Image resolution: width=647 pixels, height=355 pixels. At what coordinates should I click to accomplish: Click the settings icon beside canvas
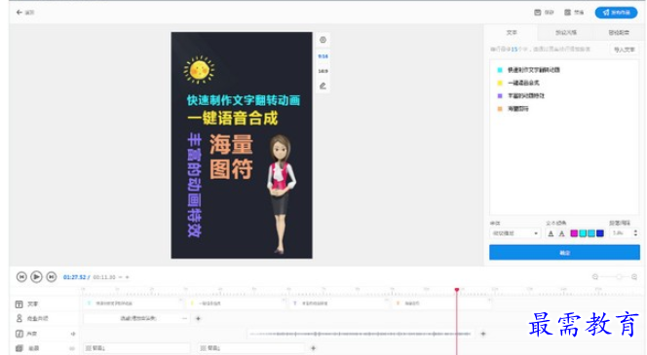[x=323, y=40]
